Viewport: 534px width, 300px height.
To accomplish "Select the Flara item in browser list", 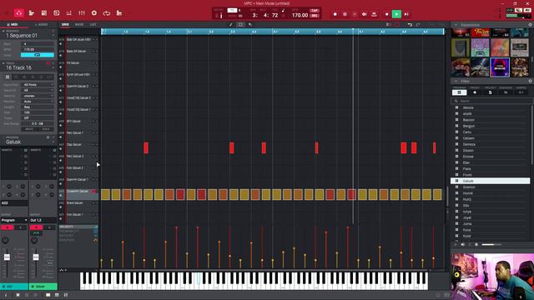I will click(x=491, y=168).
